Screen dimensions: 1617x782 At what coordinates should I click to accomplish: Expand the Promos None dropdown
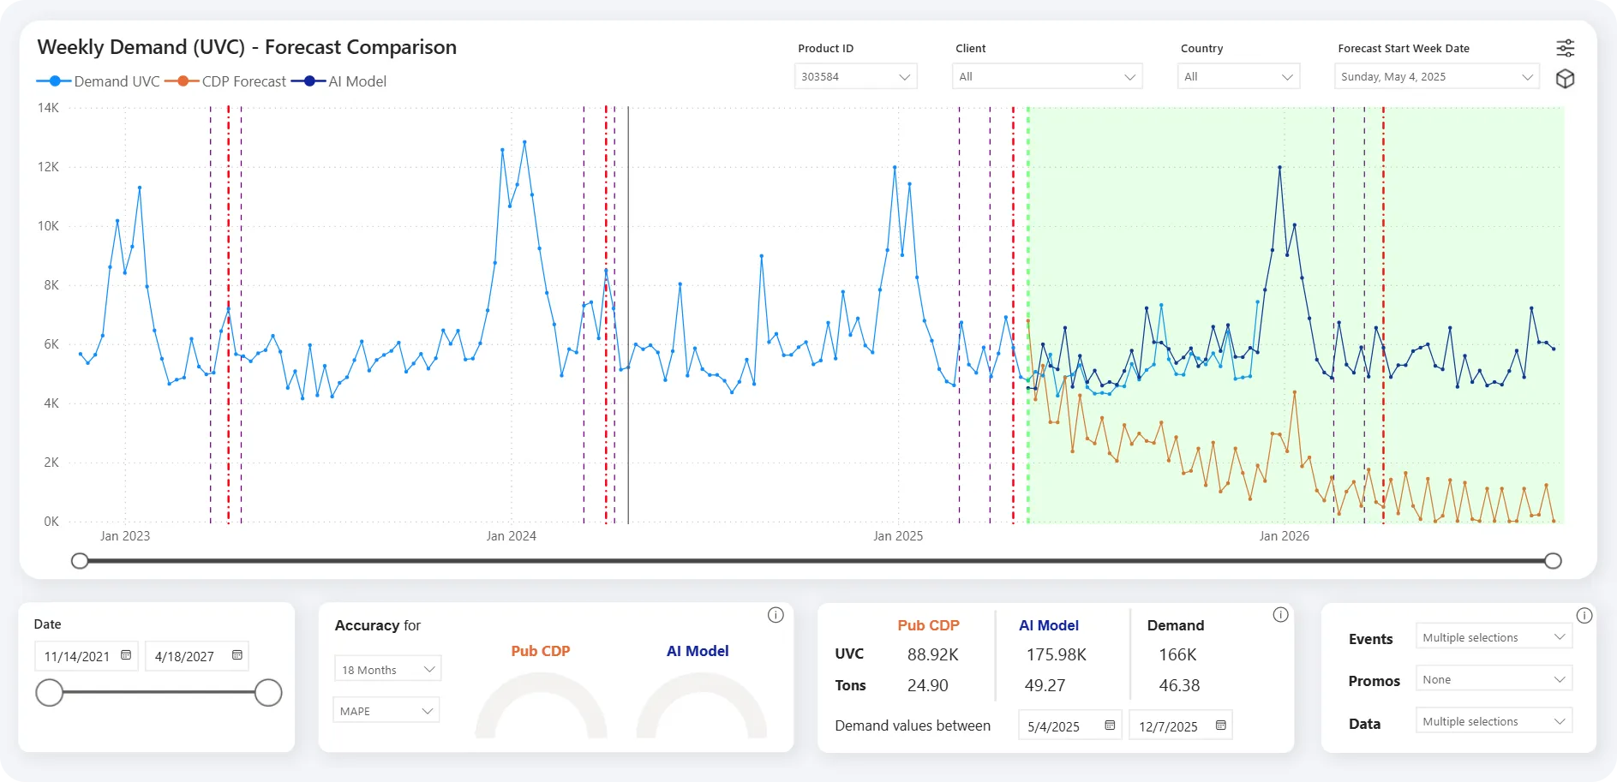pyautogui.click(x=1494, y=679)
